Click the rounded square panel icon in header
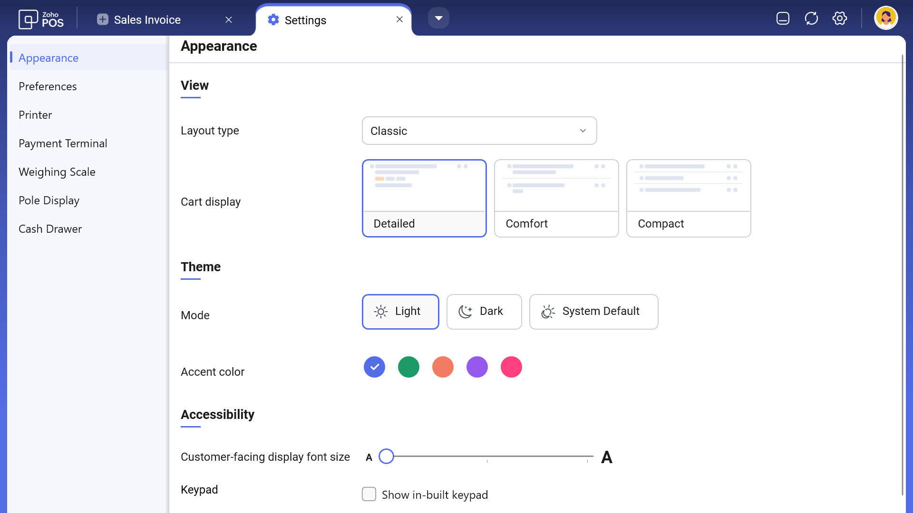The height and width of the screenshot is (513, 913). (783, 19)
